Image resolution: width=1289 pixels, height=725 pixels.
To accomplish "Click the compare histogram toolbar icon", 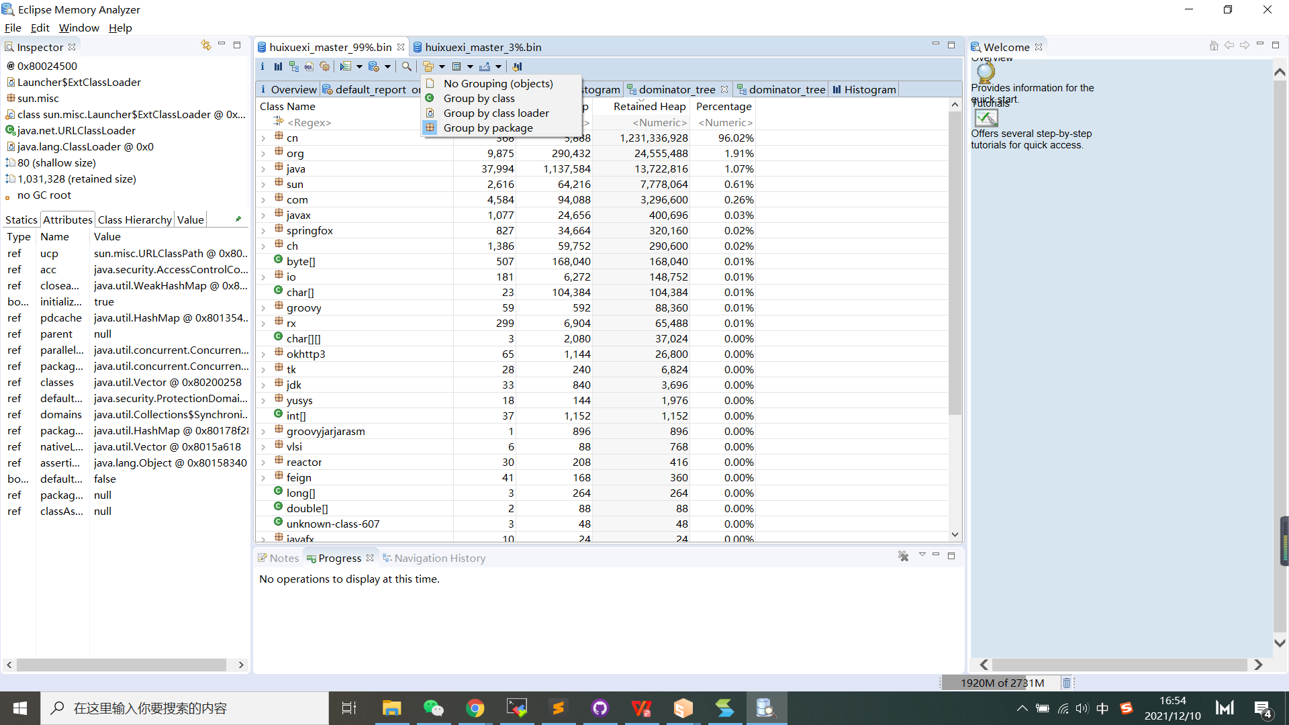I will click(x=517, y=66).
